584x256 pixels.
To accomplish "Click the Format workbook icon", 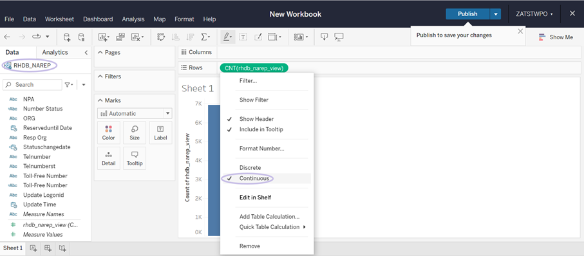I will click(258, 37).
